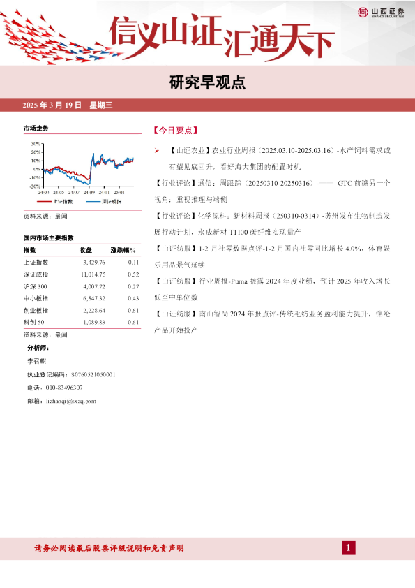Open the 1-2月社零数据点评 entry
Viewport: 415px width, 588px height.
[272, 256]
